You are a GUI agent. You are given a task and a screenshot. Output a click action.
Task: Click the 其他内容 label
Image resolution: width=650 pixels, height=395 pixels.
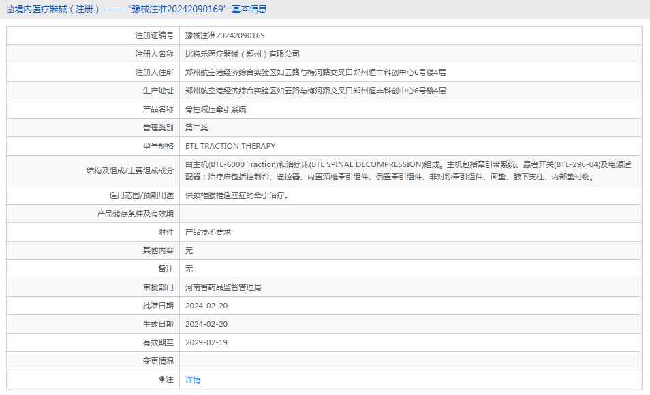coord(158,250)
